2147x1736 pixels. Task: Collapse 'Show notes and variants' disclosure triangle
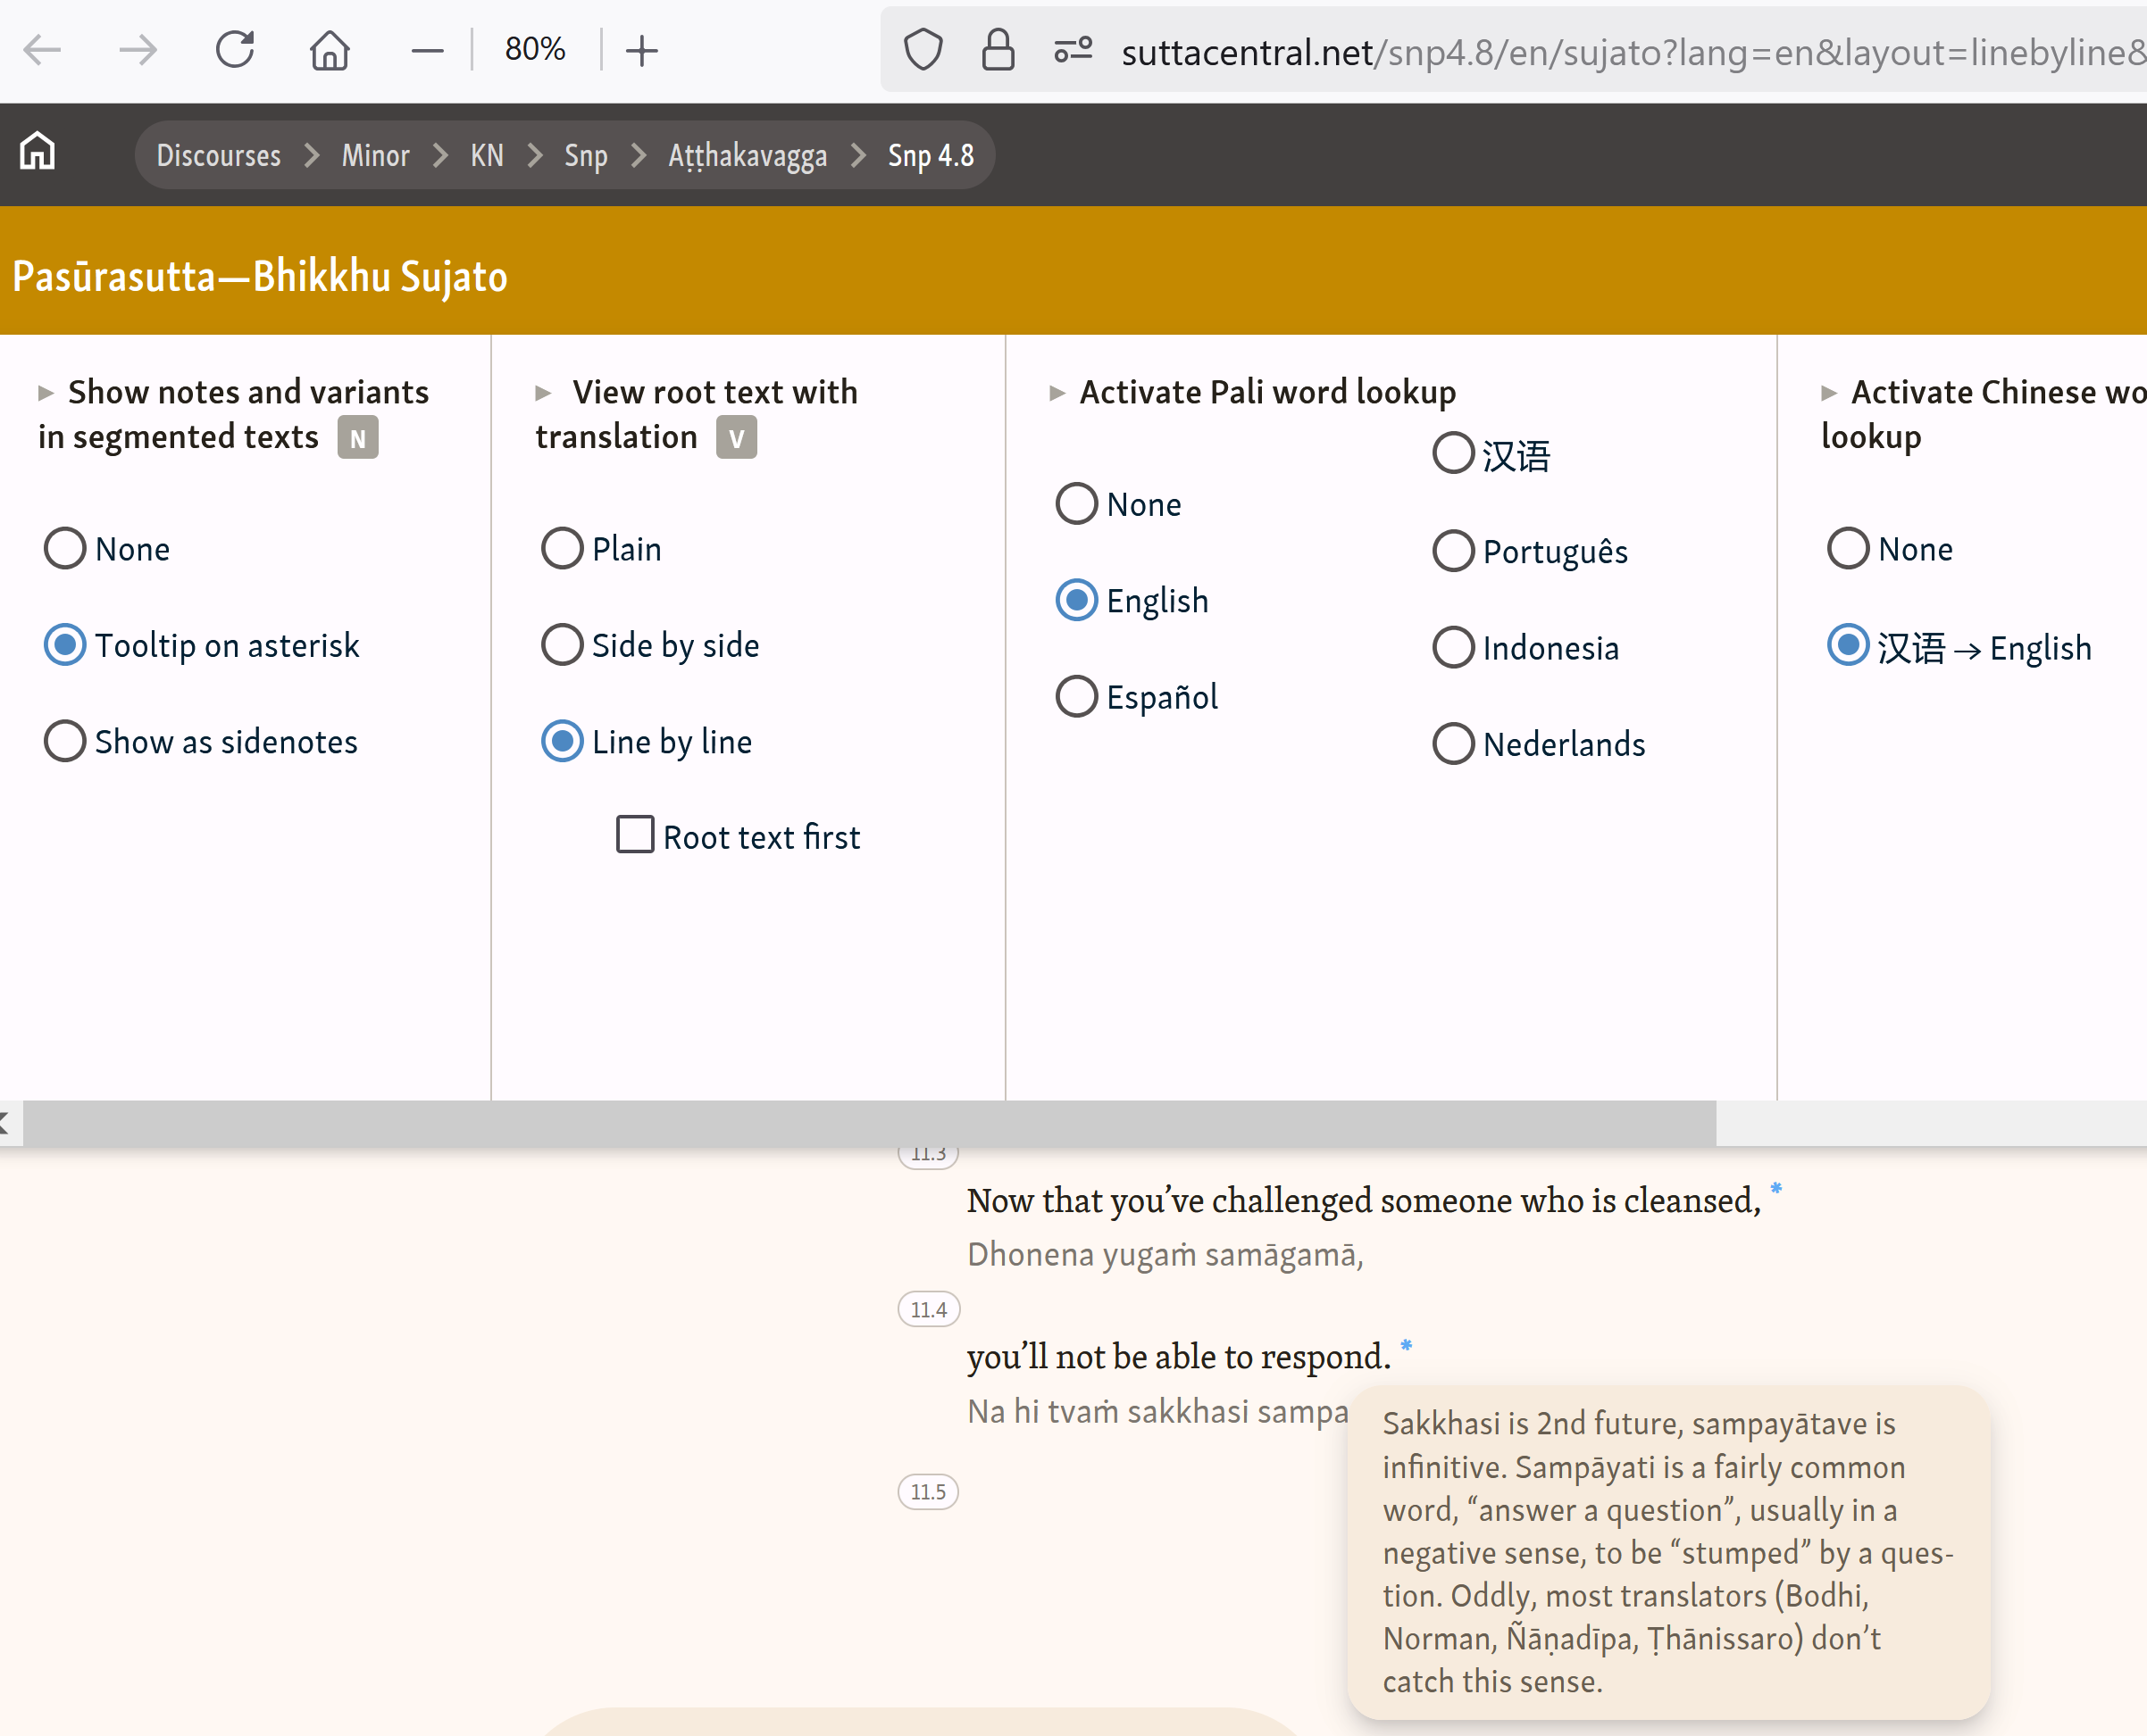point(45,393)
